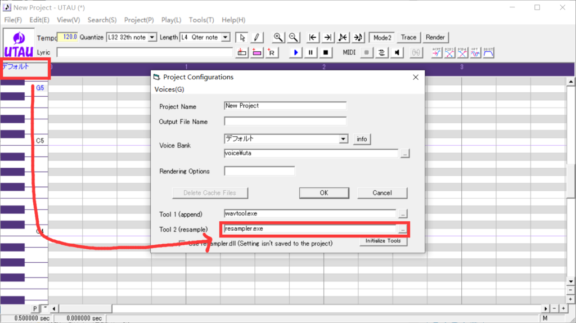Select the pencil draw tool
The width and height of the screenshot is (576, 323).
pyautogui.click(x=256, y=38)
